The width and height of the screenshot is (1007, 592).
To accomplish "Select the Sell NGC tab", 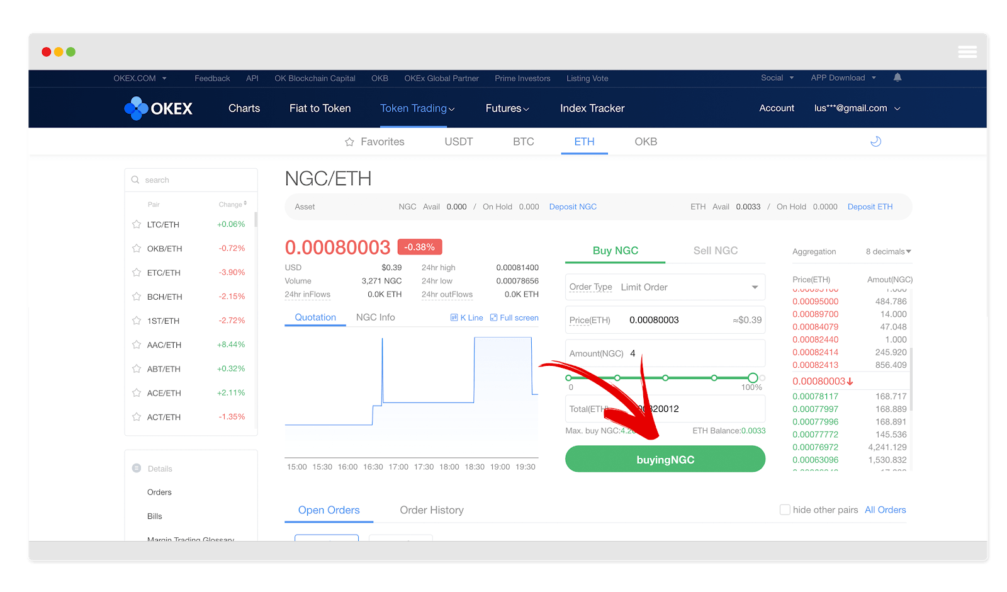I will (716, 251).
